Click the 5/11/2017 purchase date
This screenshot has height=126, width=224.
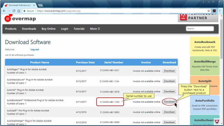point(81,102)
